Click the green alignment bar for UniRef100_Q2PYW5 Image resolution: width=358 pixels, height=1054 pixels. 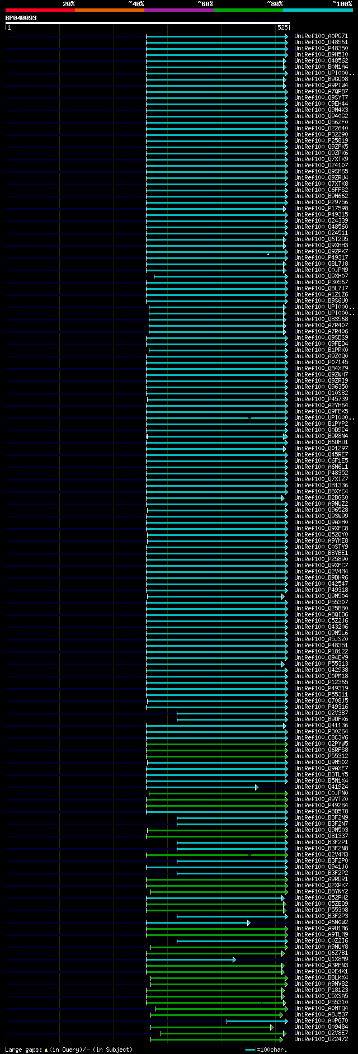[217, 744]
